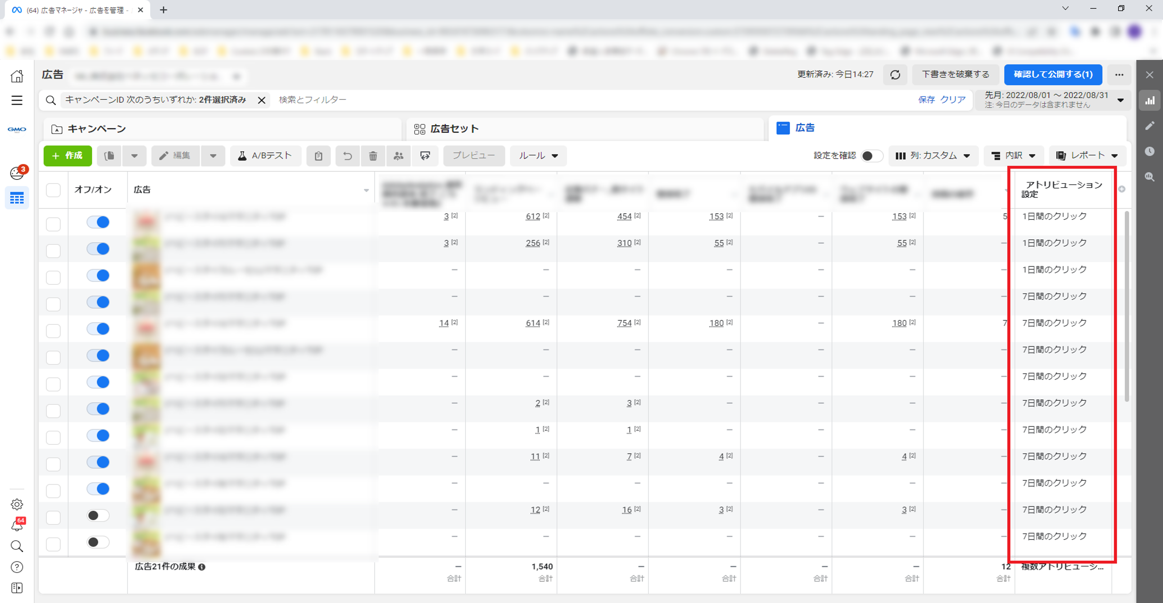This screenshot has height=603, width=1163.
Task: Open the ルール rules dropdown
Action: (x=538, y=156)
